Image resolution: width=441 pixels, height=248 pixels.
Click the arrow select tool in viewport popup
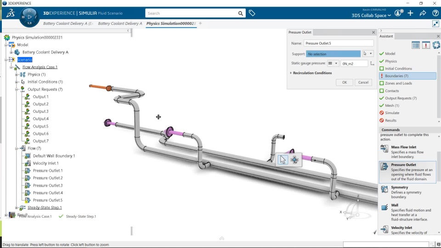pos(283,160)
